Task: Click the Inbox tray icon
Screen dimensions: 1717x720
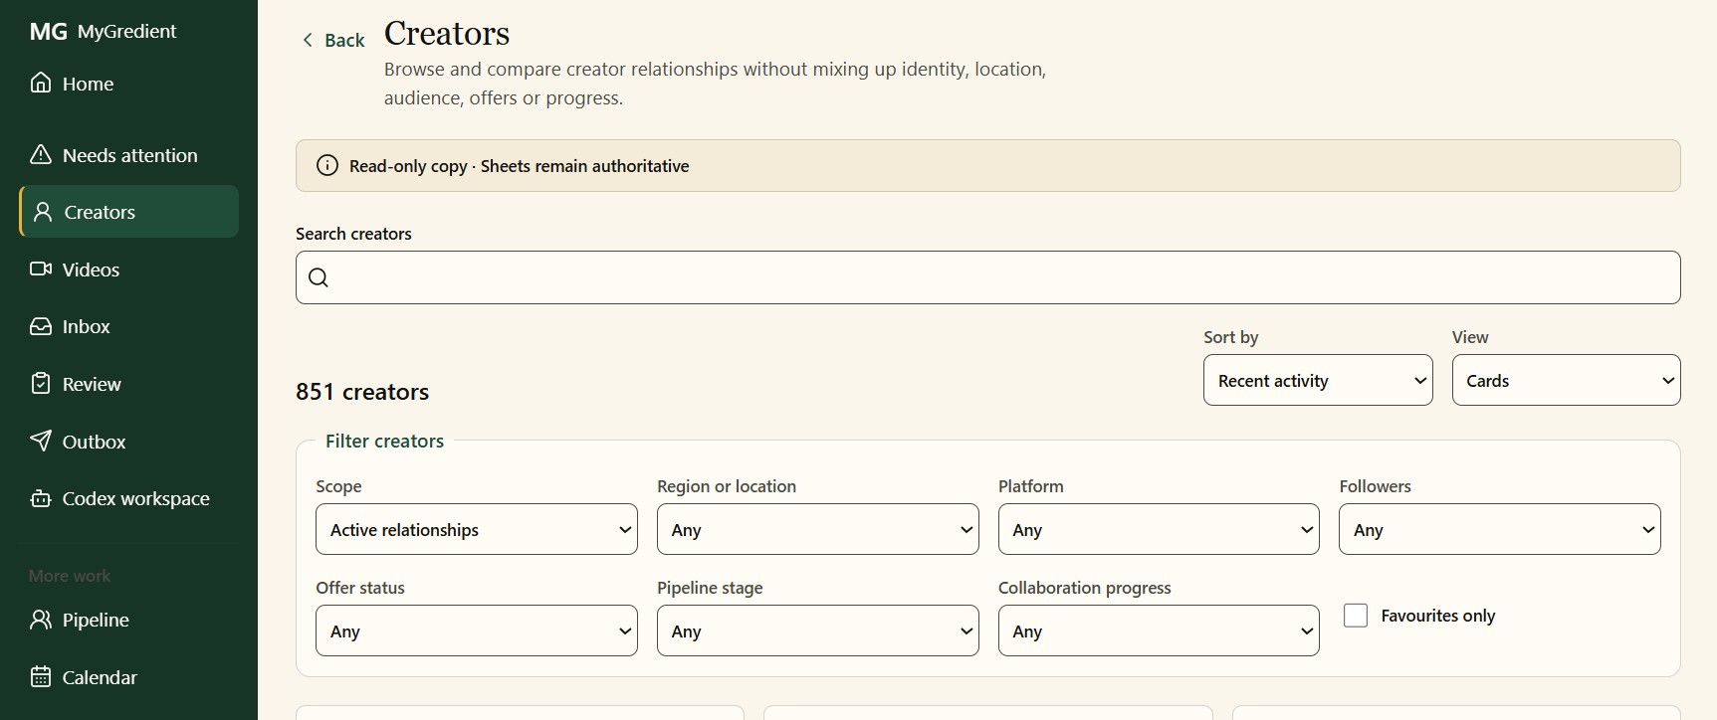Action: pyautogui.click(x=41, y=326)
